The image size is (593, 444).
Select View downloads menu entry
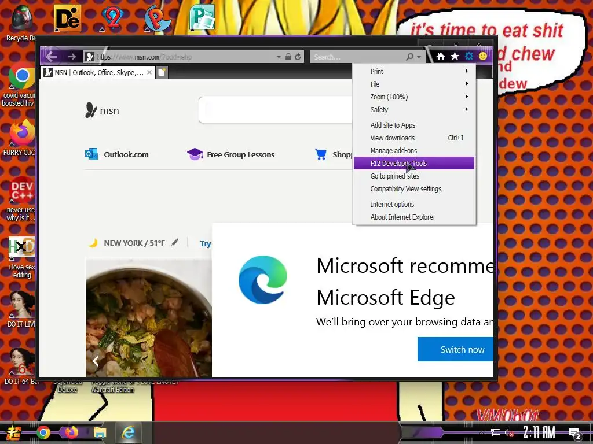(414, 138)
